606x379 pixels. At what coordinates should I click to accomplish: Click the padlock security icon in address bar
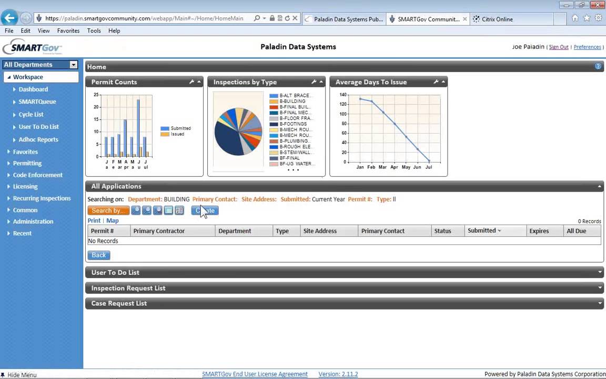(272, 18)
